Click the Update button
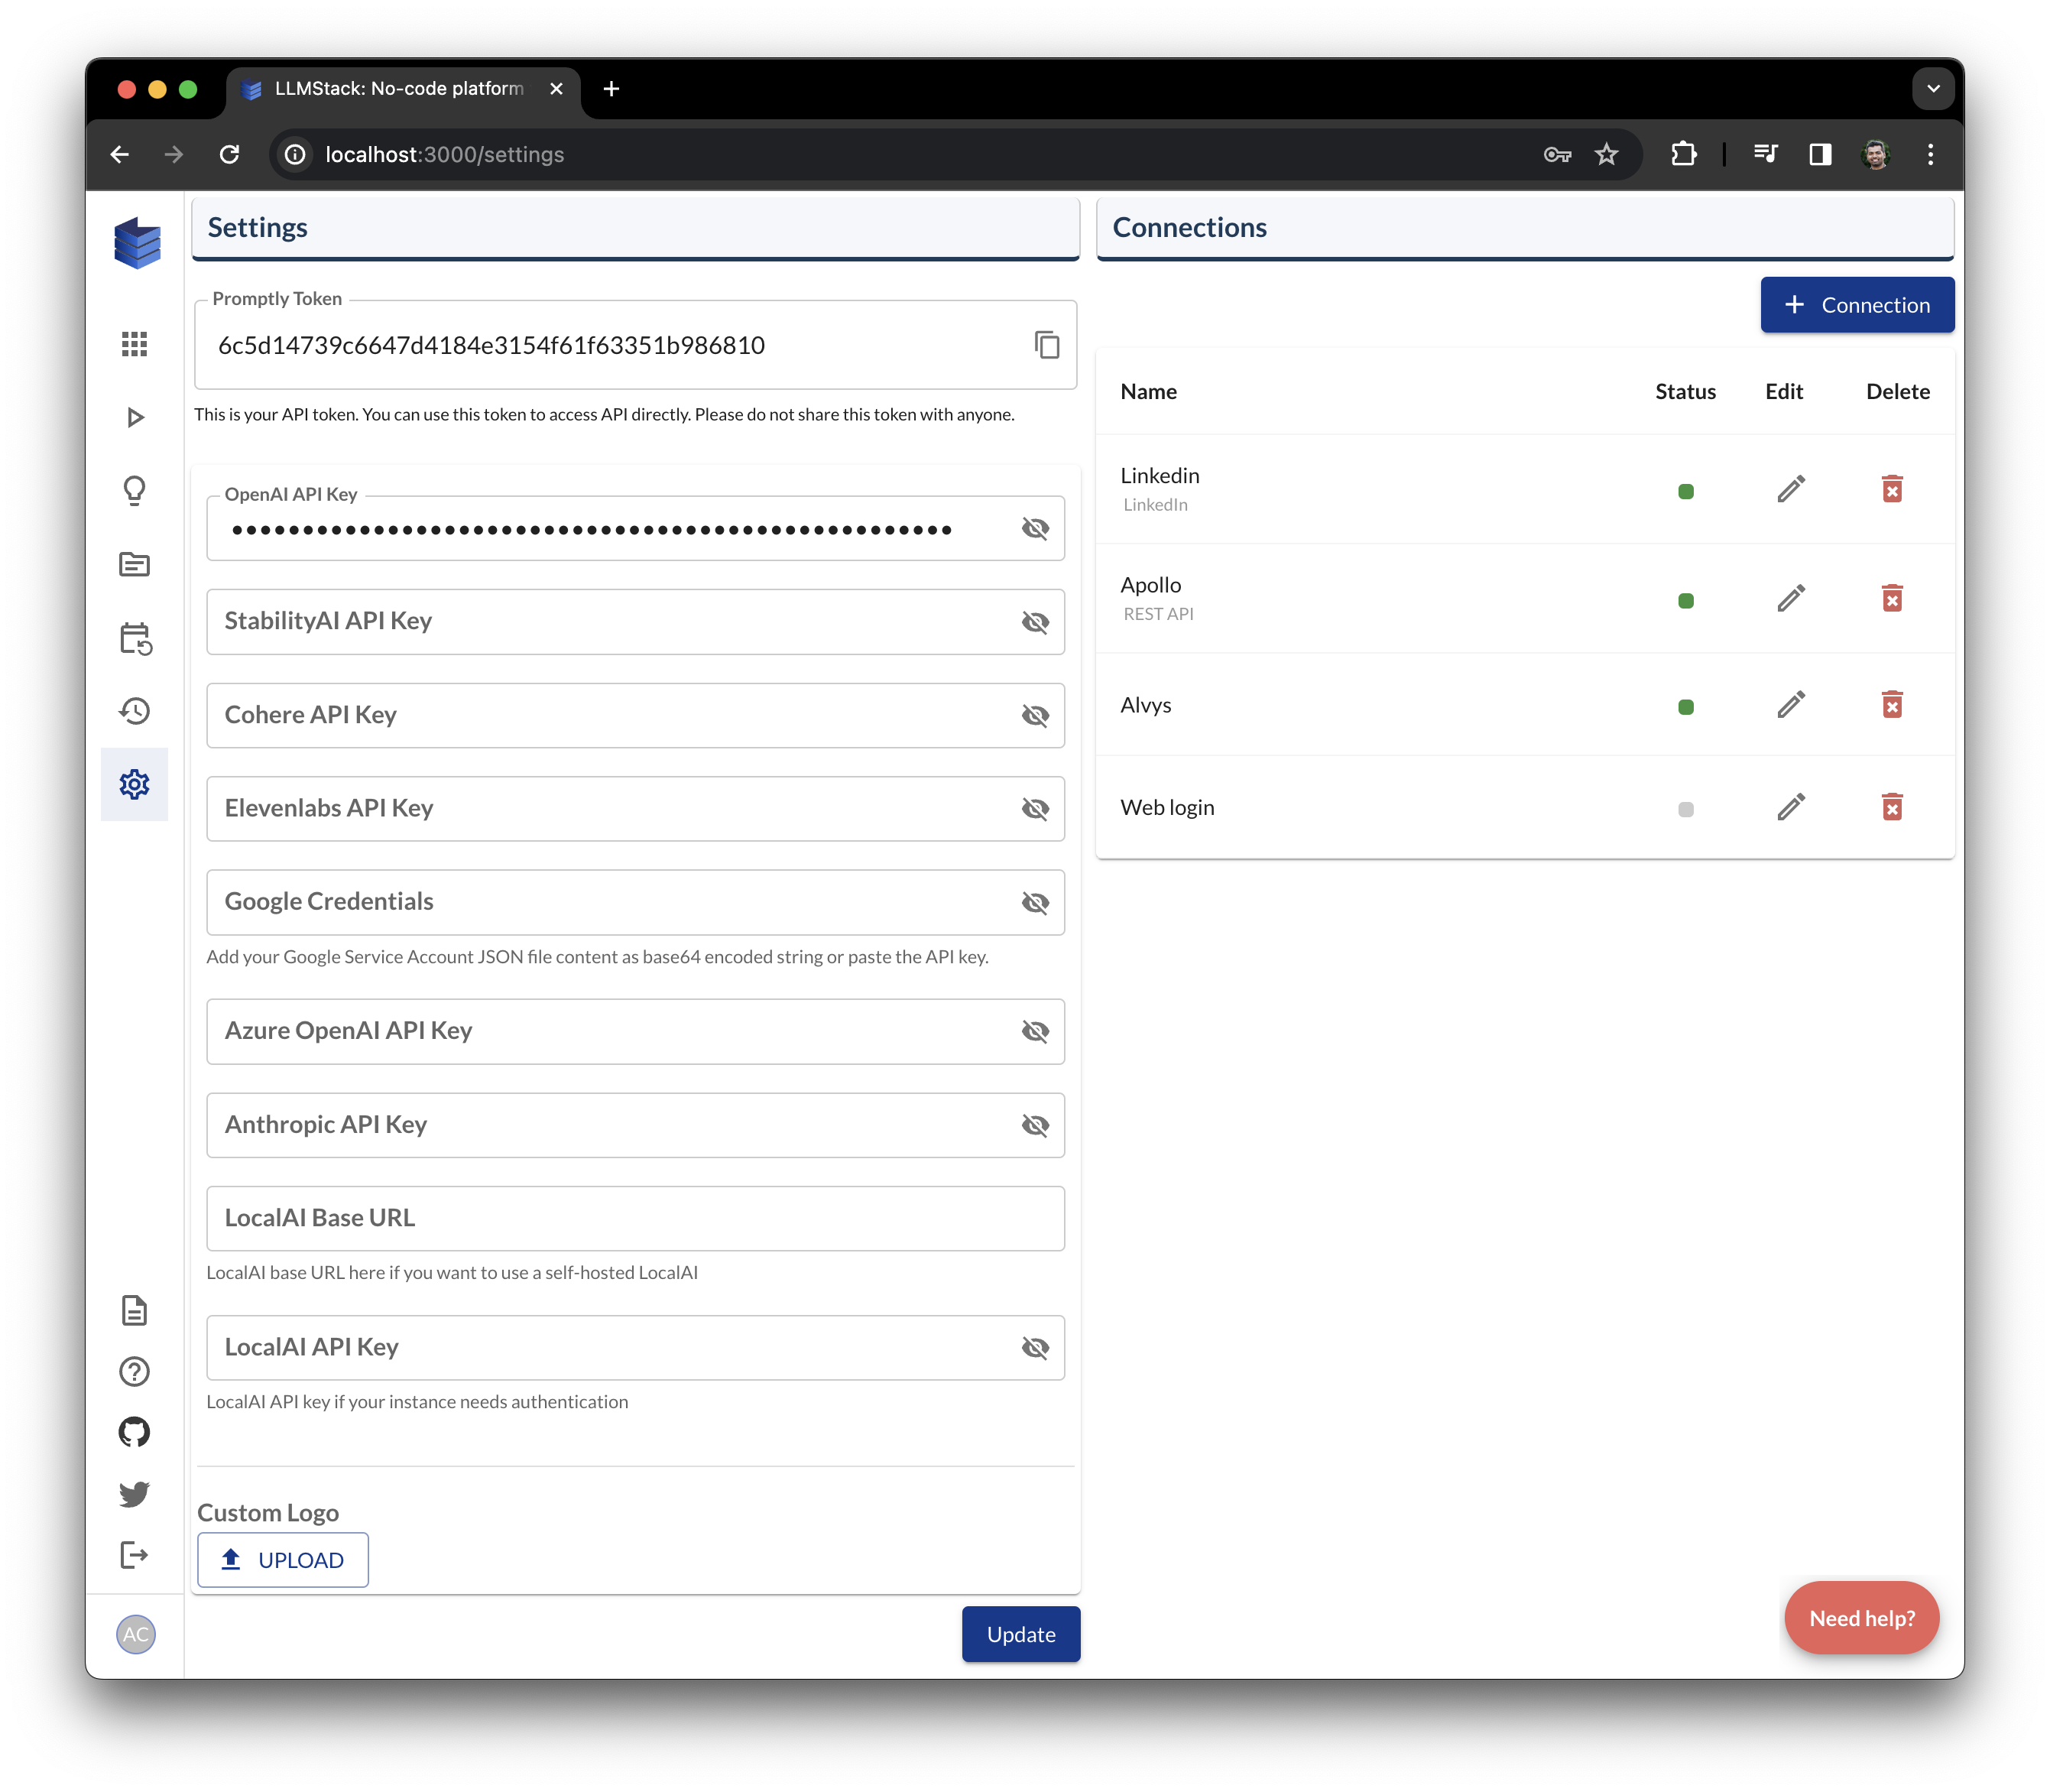 tap(1020, 1634)
